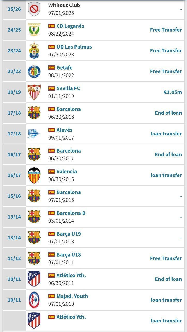Open the Sevilla FC club link
187x332 pixels.
coord(68,88)
